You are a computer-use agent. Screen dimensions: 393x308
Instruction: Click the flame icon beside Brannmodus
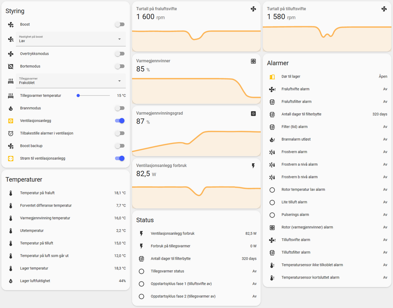click(11, 108)
